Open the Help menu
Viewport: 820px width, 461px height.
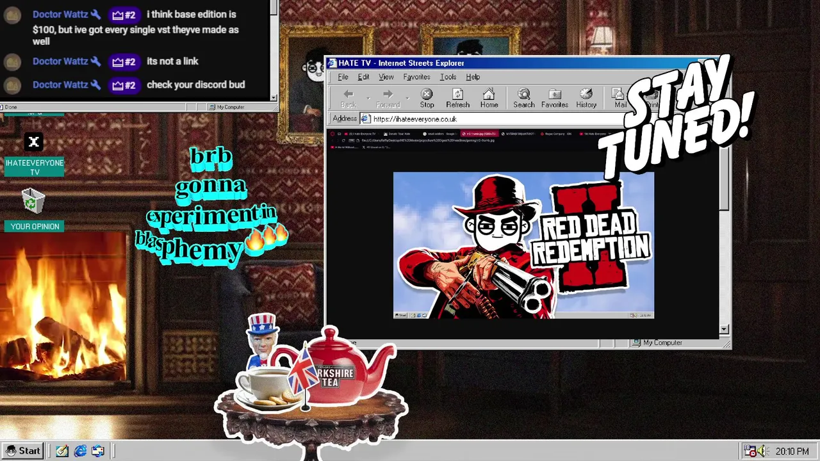pos(473,77)
